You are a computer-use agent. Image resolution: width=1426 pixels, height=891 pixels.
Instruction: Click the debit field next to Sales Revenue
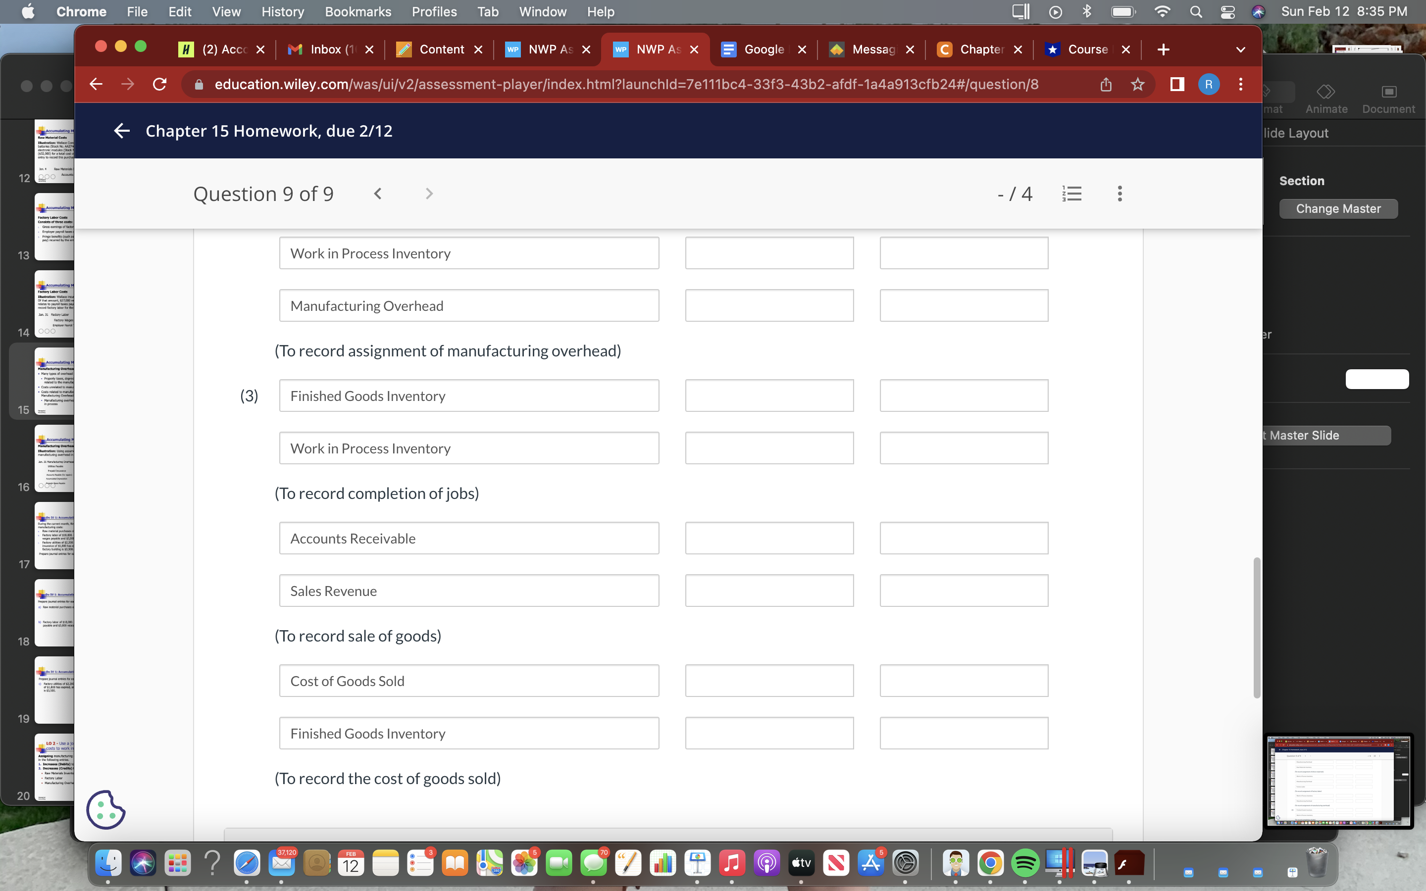(x=769, y=591)
